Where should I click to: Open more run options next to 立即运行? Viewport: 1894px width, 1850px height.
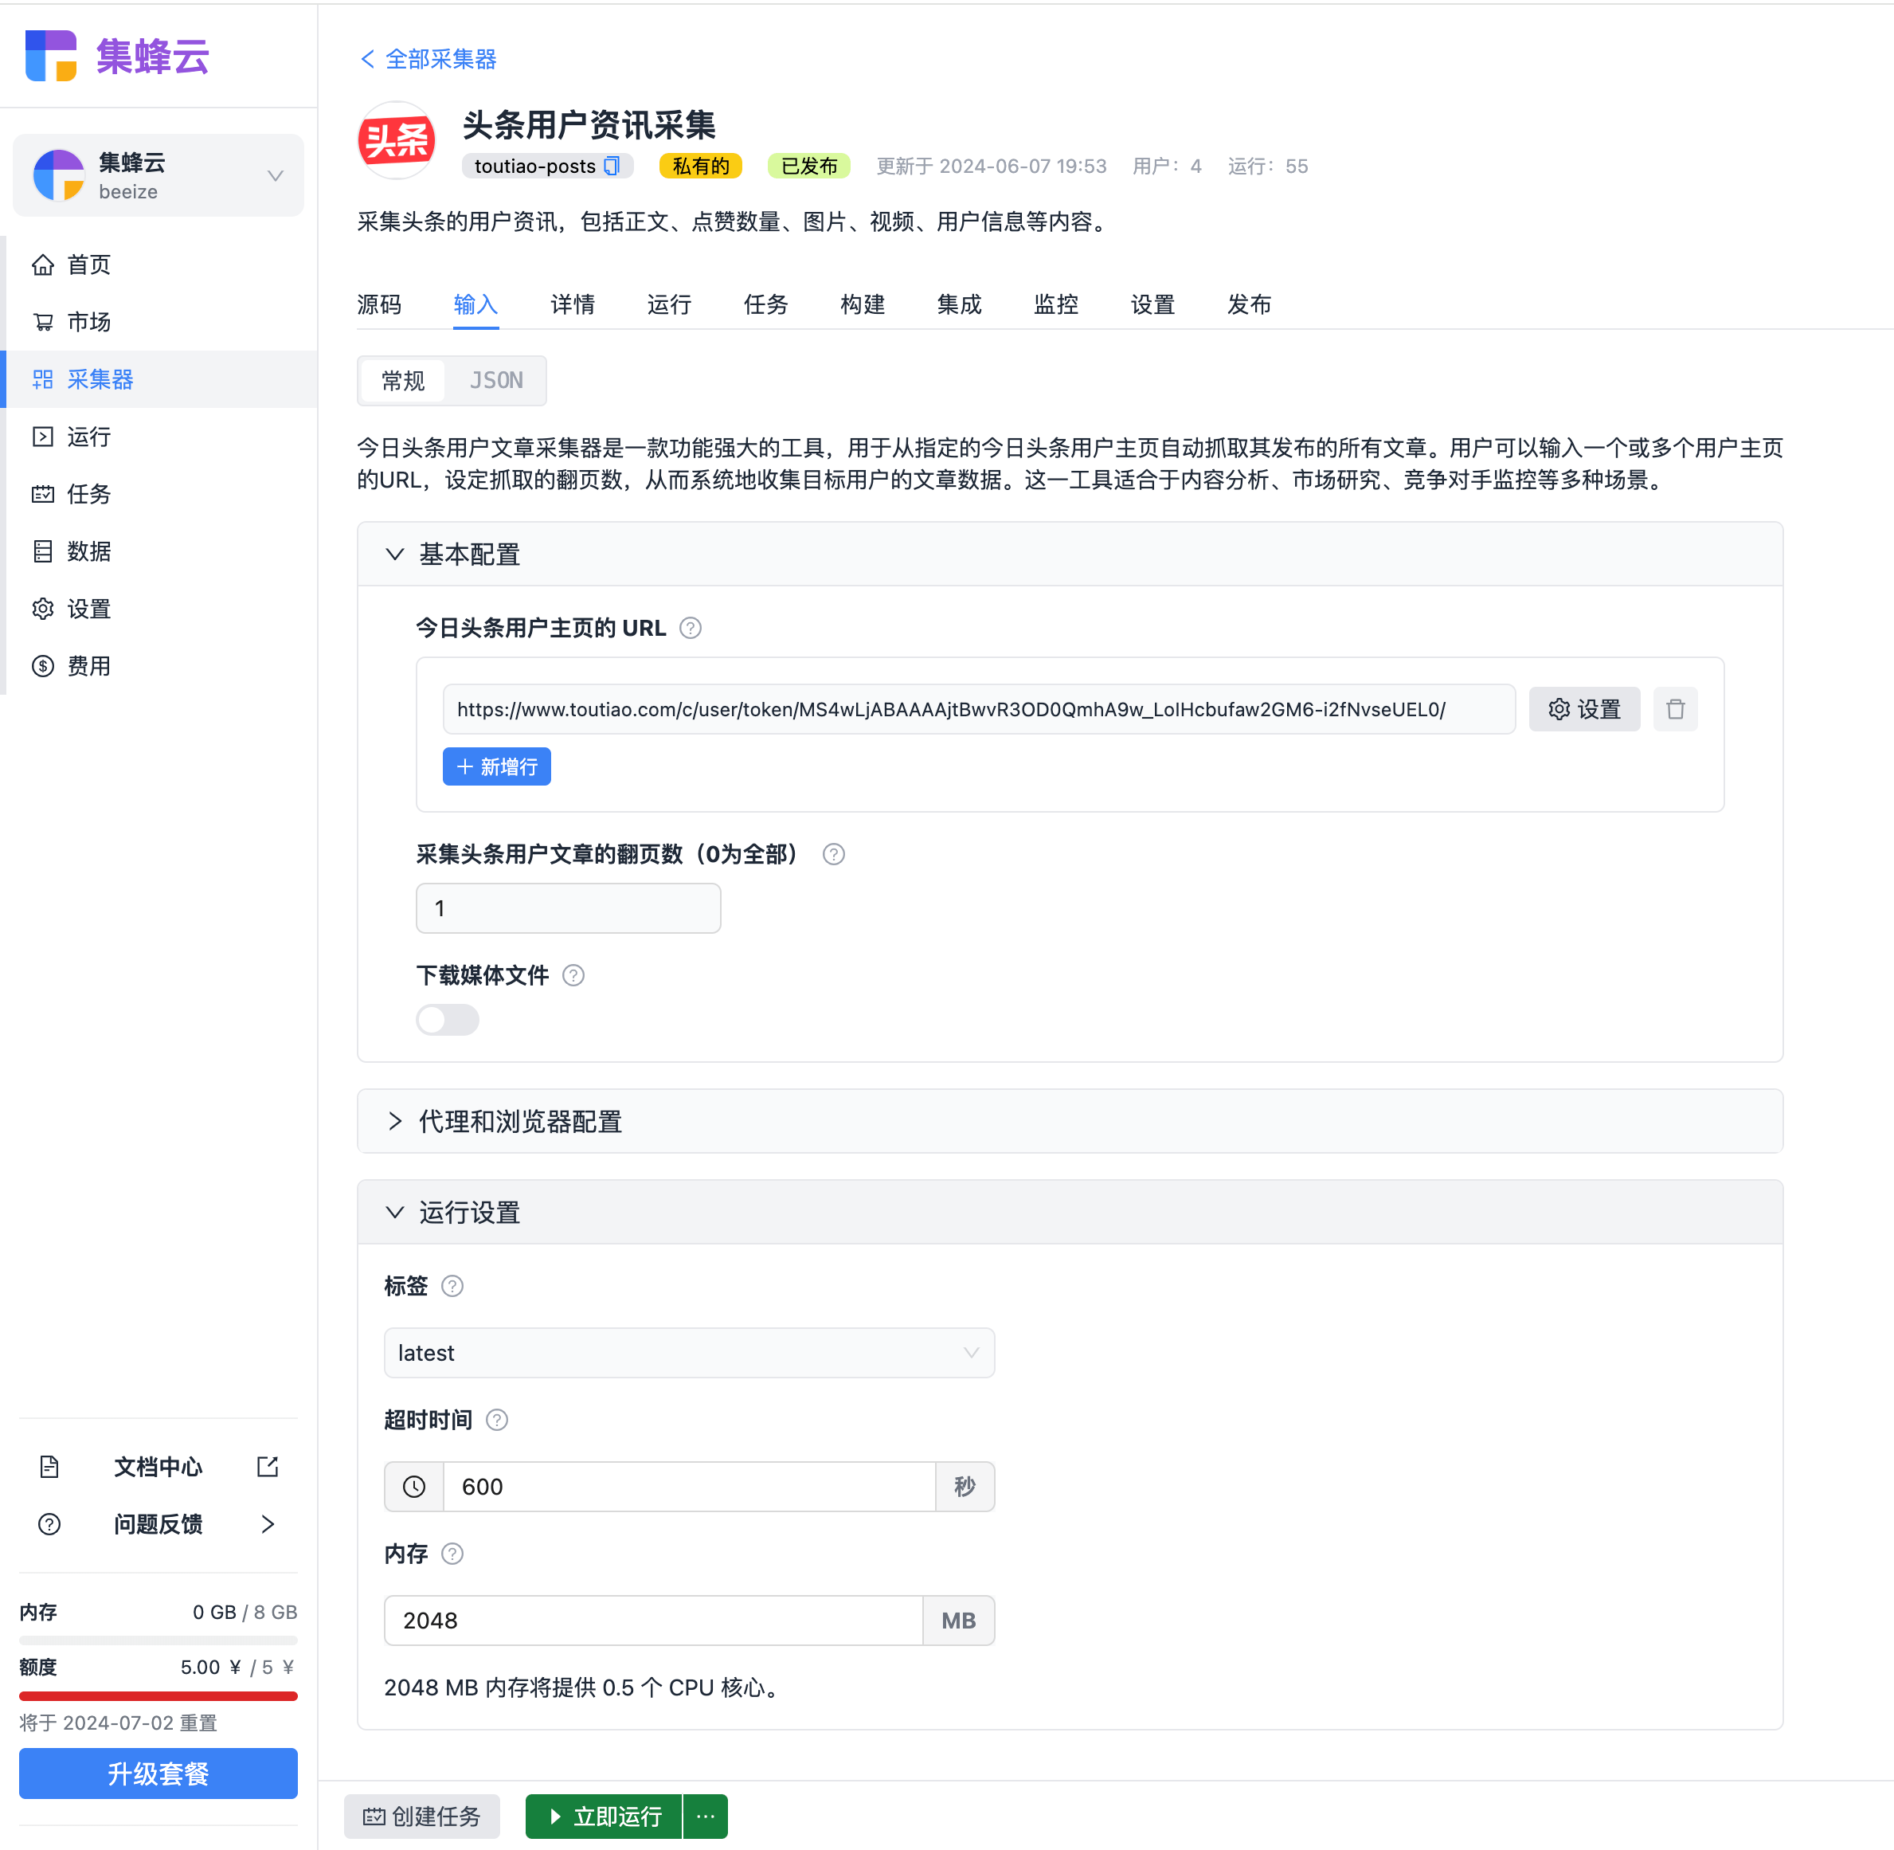coord(706,1816)
